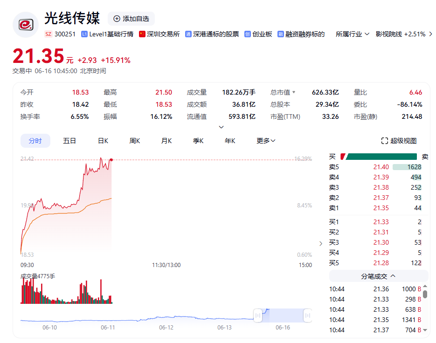Click the 融资融券标的 tag icon
This screenshot has width=436, height=343.
click(281, 34)
